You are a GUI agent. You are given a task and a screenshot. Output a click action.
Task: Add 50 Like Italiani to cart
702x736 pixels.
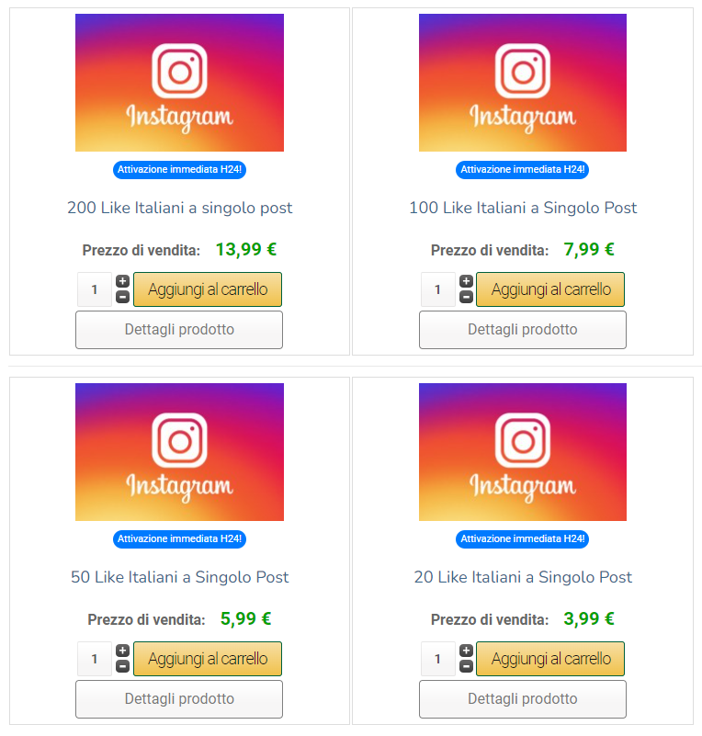[208, 659]
